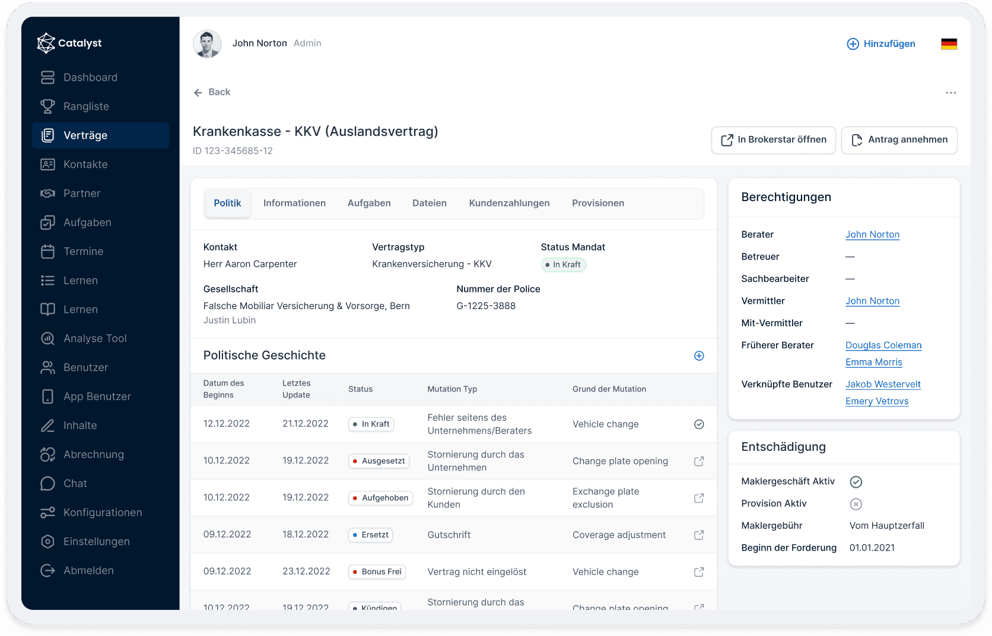This screenshot has width=992, height=636.
Task: Click Exchange plate exclusion cell
Action: [606, 498]
